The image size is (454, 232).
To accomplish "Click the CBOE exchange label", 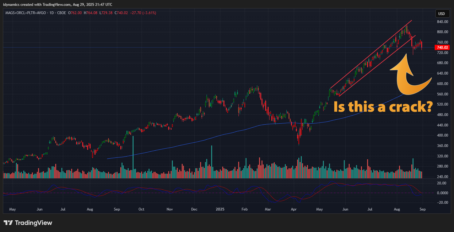I will [x=61, y=13].
